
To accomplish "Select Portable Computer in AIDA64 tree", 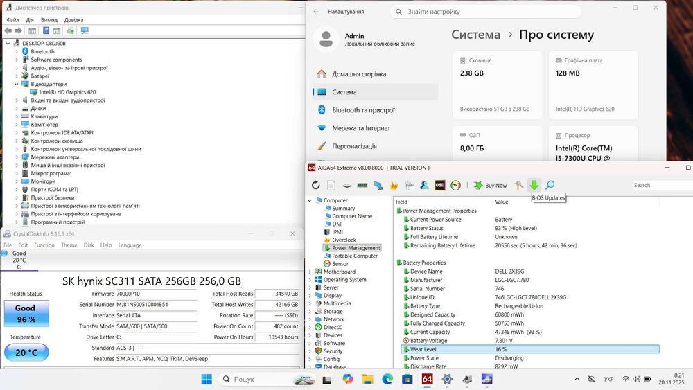I will (355, 256).
